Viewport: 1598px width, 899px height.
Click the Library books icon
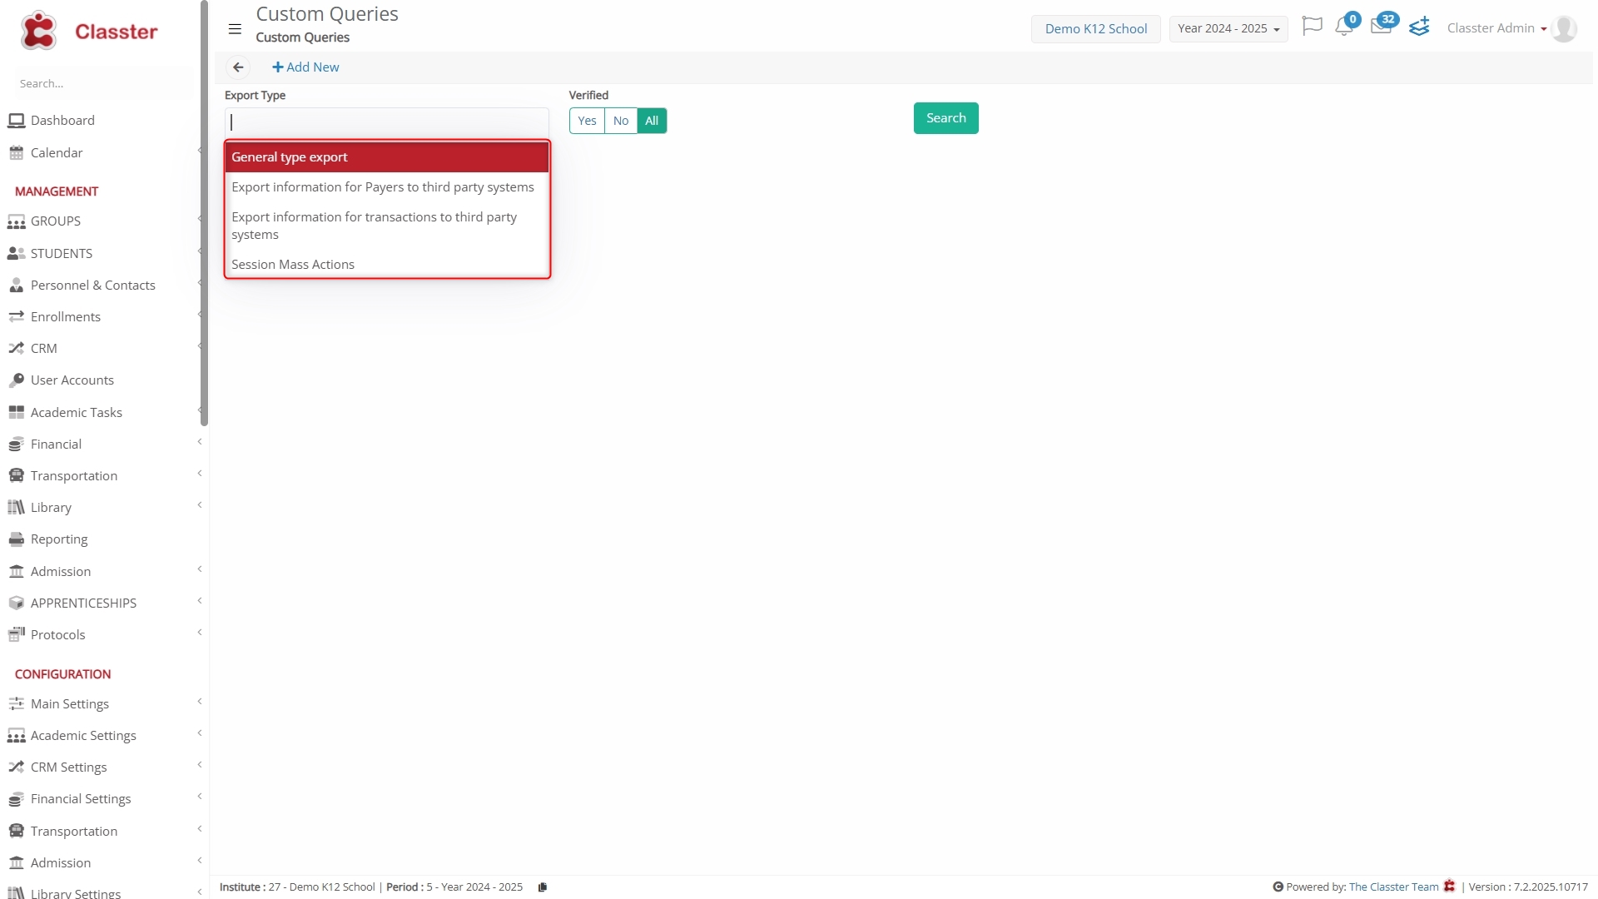tap(16, 508)
